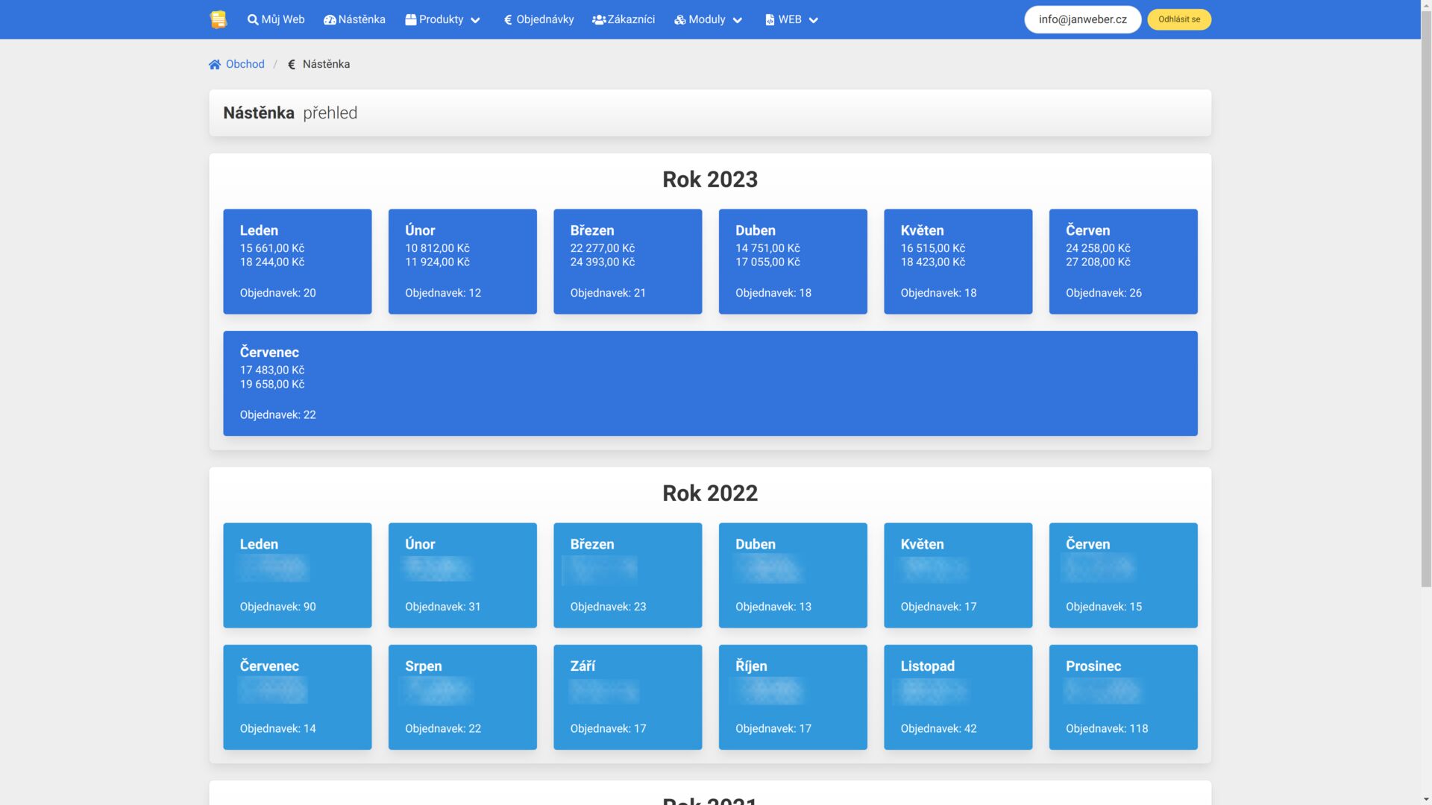Open the Objednávky menu item
This screenshot has width=1432, height=805.
click(544, 19)
